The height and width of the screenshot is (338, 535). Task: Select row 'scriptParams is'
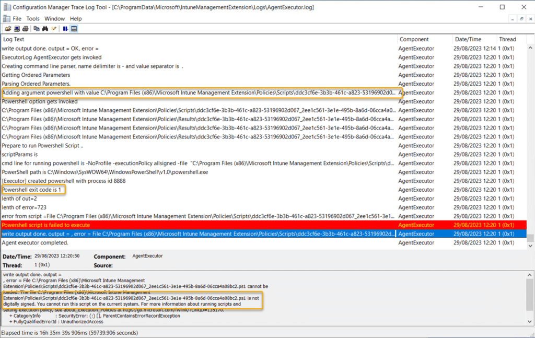coord(264,155)
